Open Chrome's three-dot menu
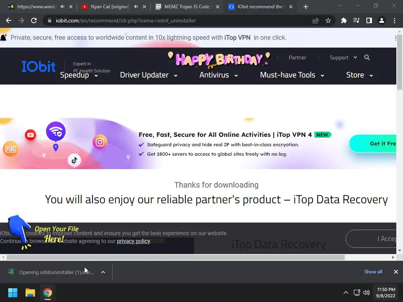Image resolution: width=403 pixels, height=302 pixels. click(394, 20)
